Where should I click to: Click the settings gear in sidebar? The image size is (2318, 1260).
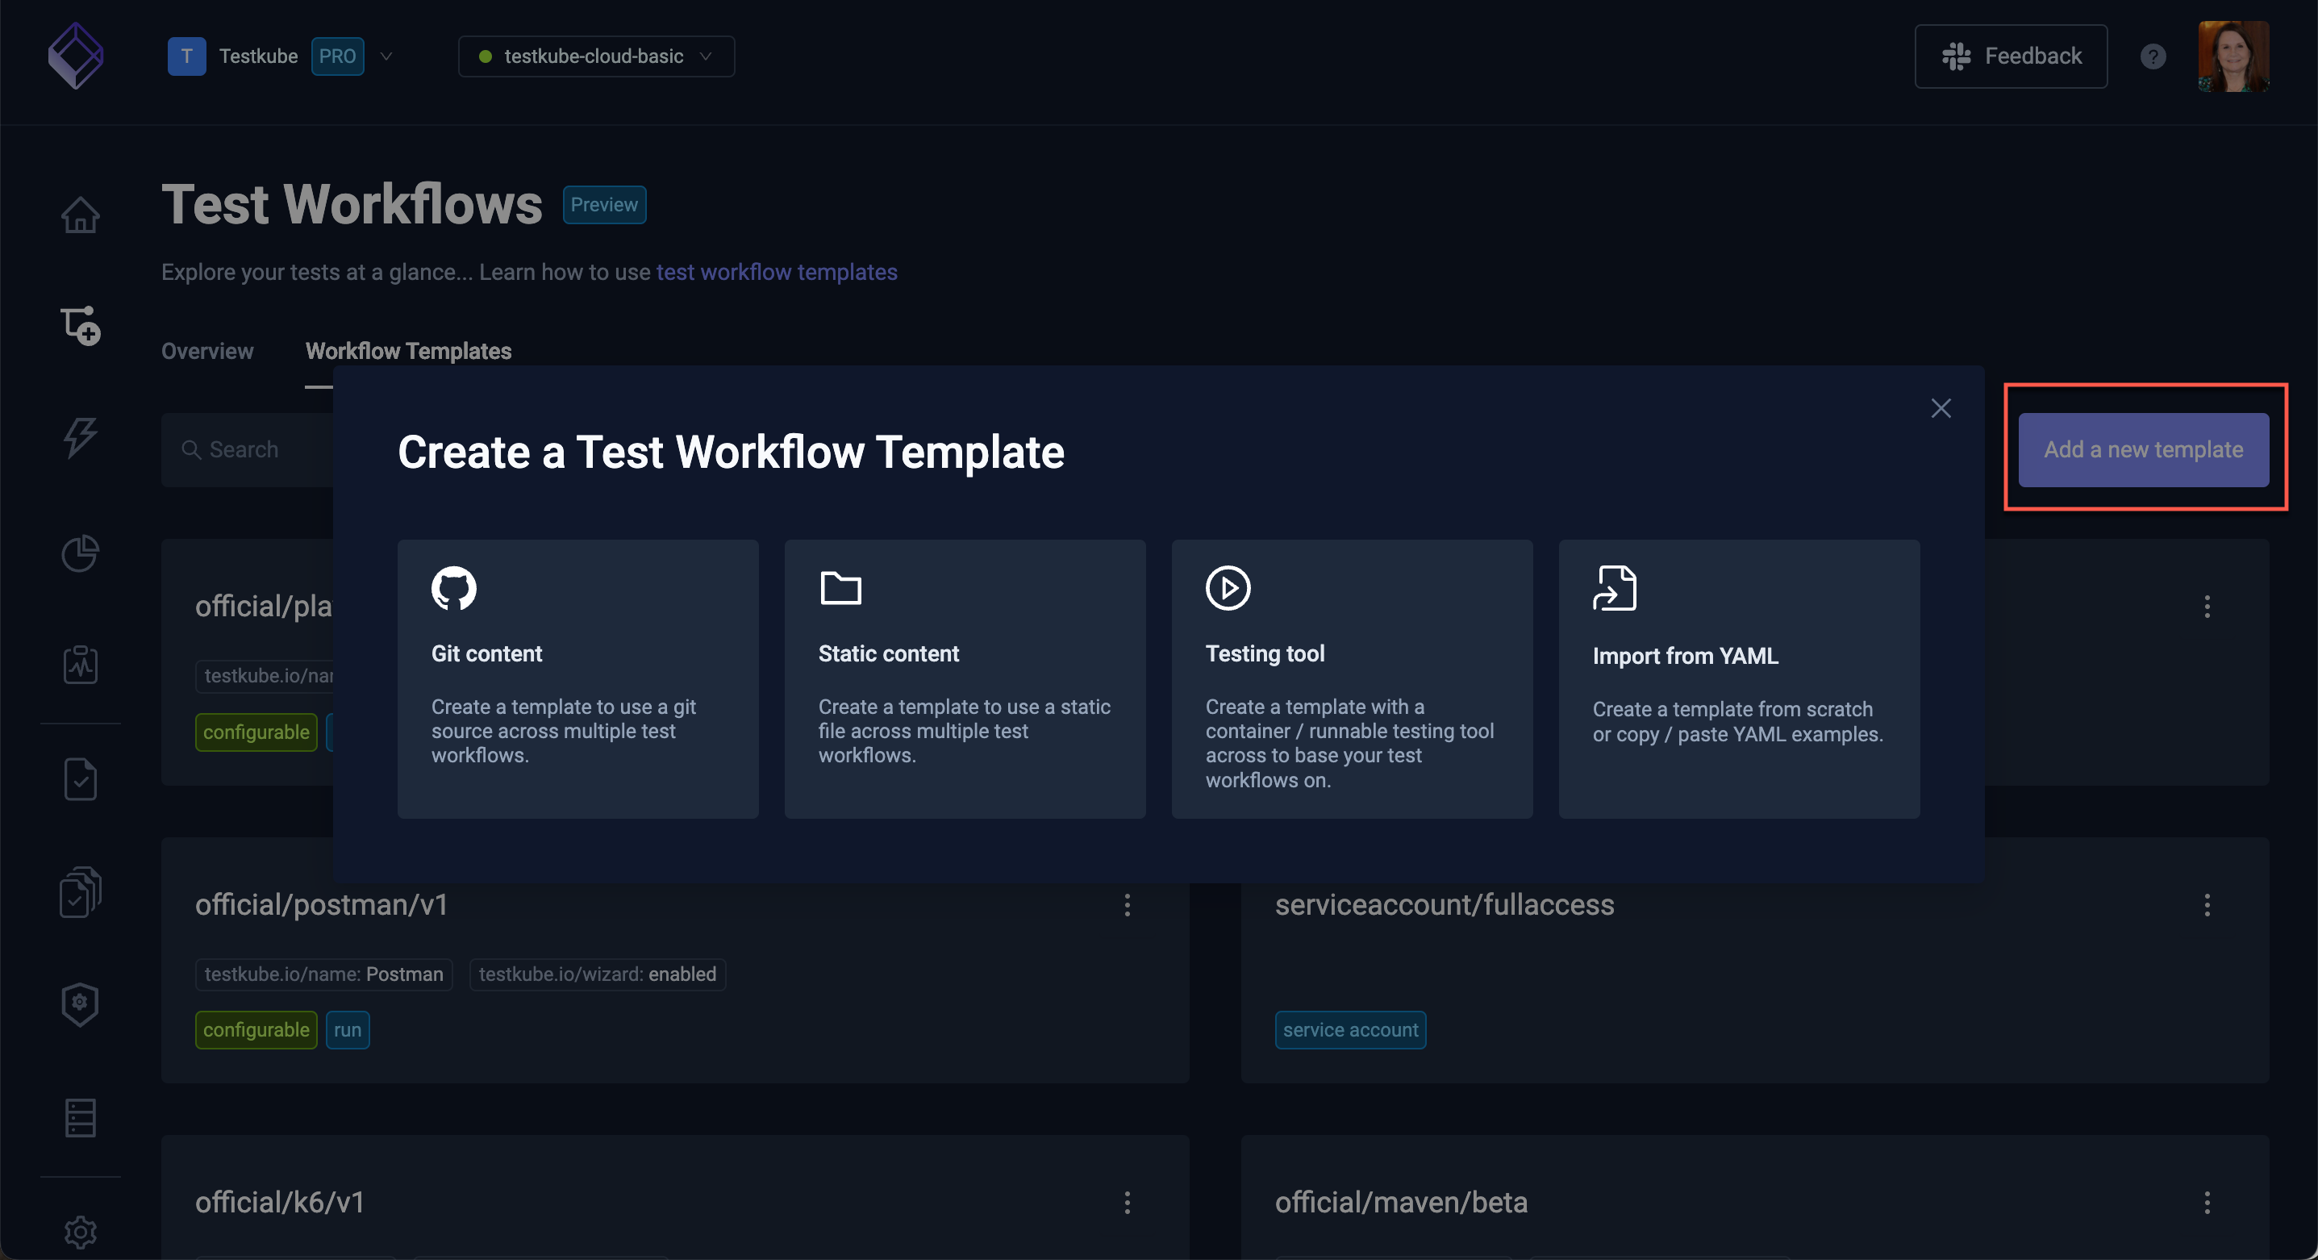tap(80, 1231)
